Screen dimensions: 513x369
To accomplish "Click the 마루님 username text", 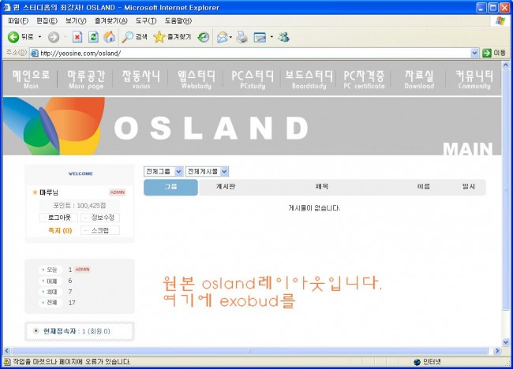I will [x=49, y=192].
